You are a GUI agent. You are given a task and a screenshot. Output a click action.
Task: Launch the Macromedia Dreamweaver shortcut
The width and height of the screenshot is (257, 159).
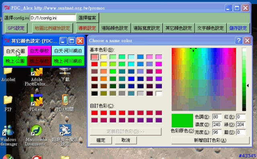point(37,135)
